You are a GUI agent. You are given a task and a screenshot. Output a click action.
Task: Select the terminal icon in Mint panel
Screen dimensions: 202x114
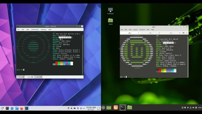tap(123, 108)
